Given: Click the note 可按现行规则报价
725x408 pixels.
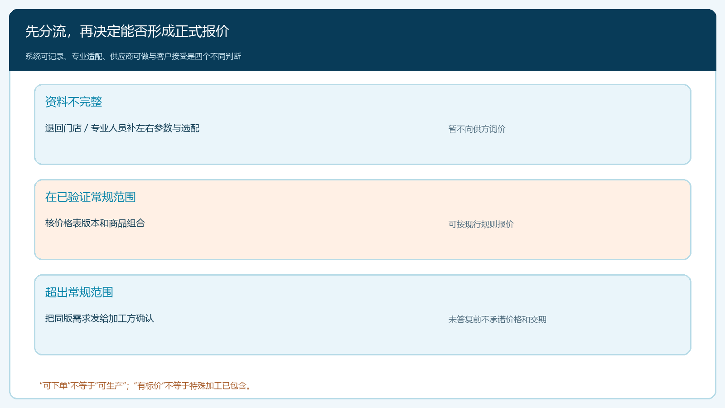Looking at the screenshot, I should [481, 224].
